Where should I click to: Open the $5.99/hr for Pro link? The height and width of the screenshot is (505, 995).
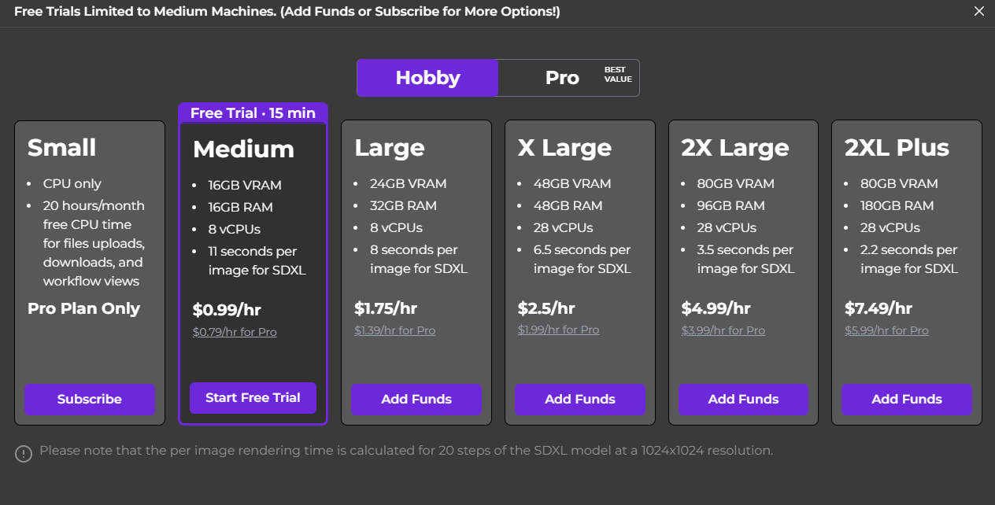click(x=886, y=330)
